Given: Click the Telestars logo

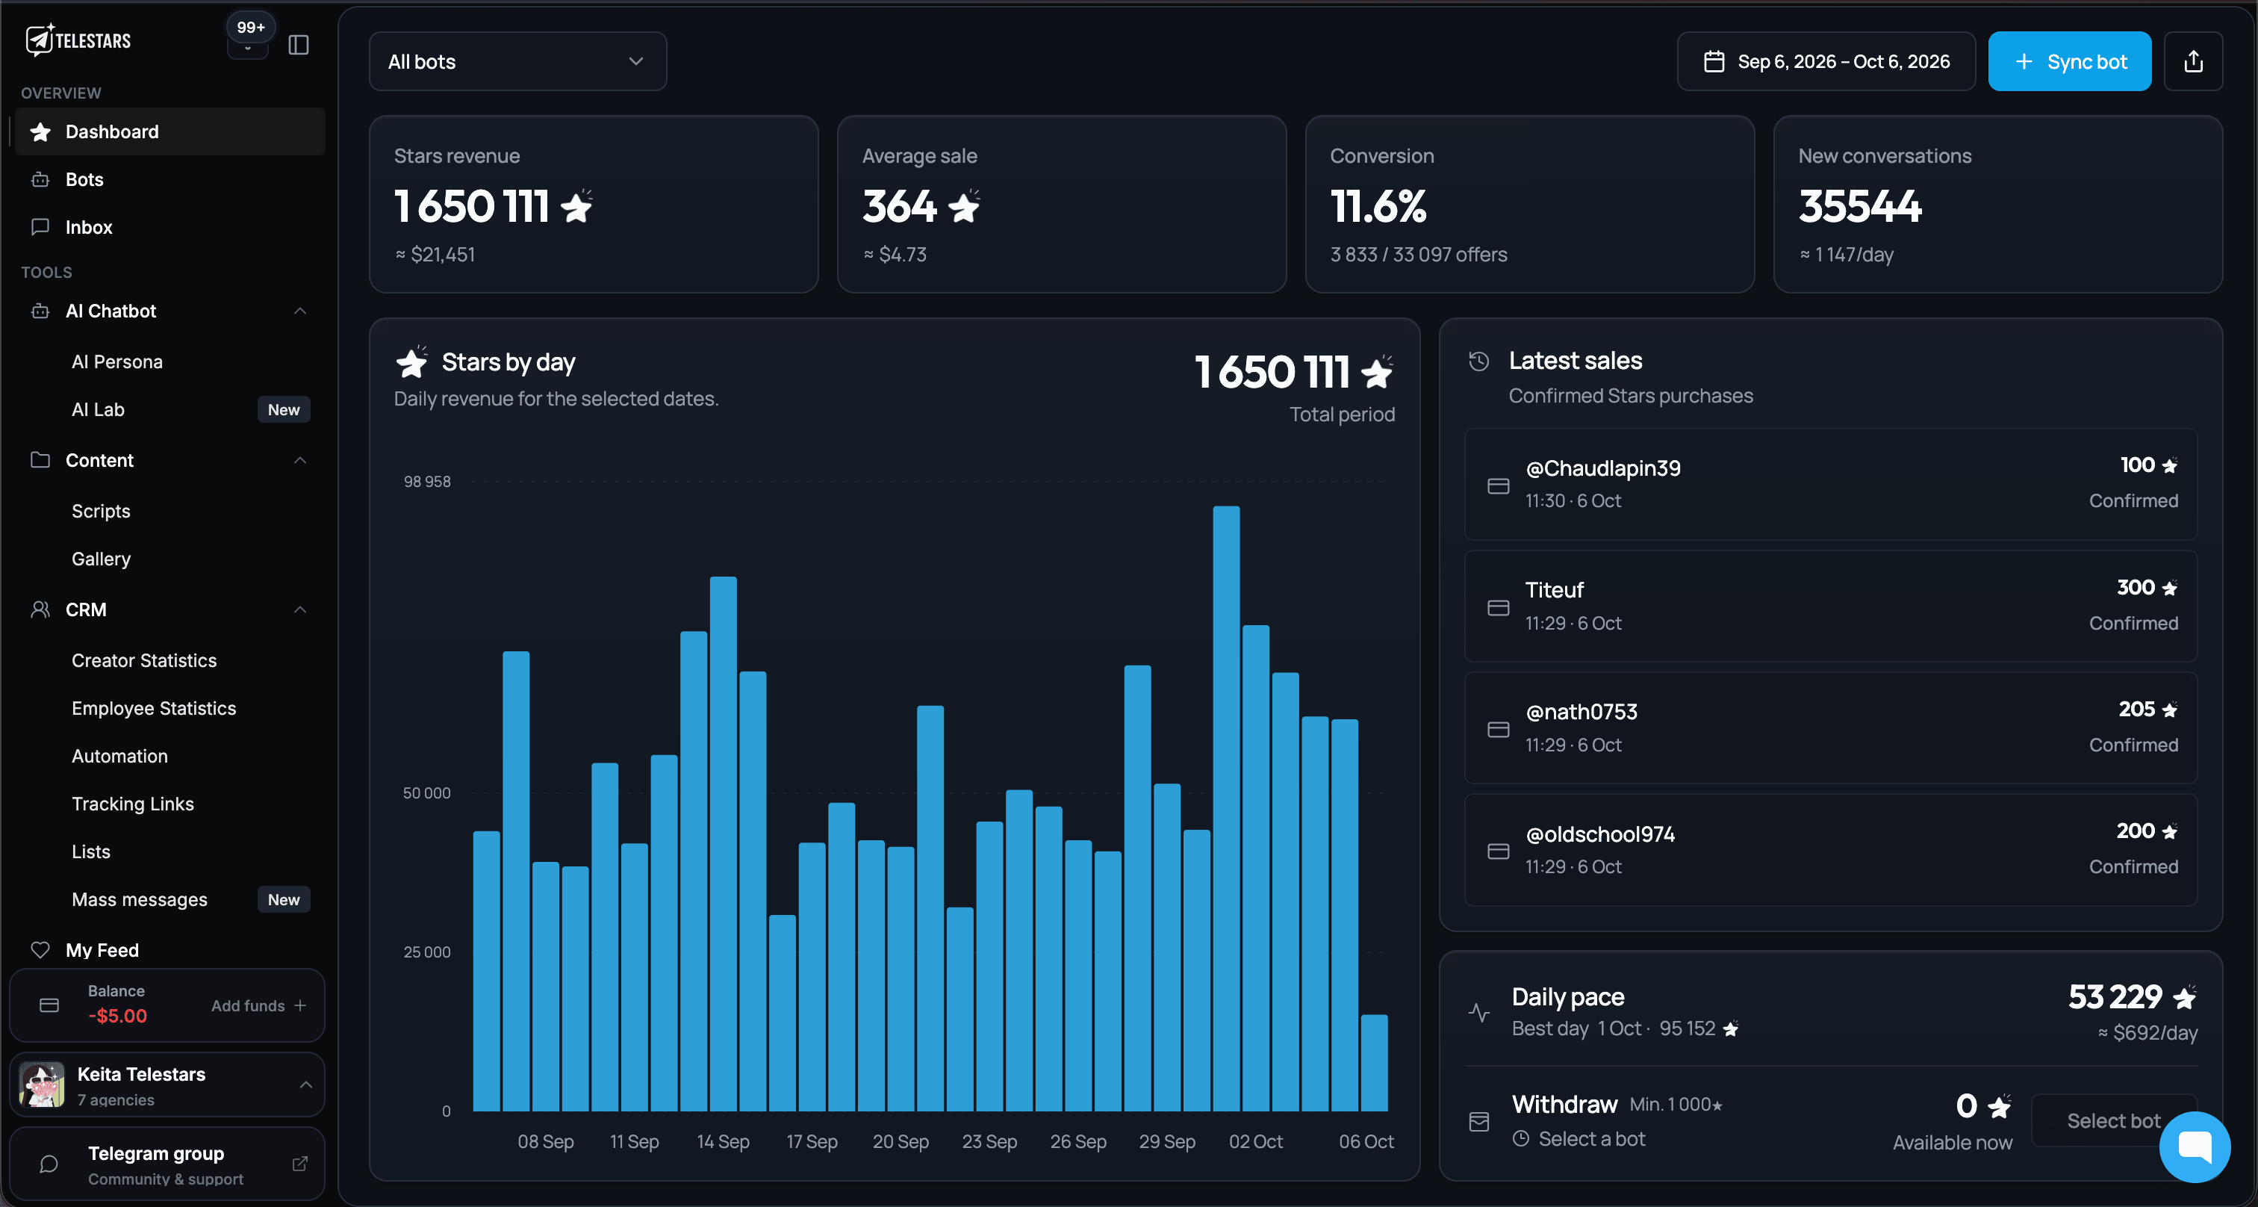Looking at the screenshot, I should pos(78,40).
